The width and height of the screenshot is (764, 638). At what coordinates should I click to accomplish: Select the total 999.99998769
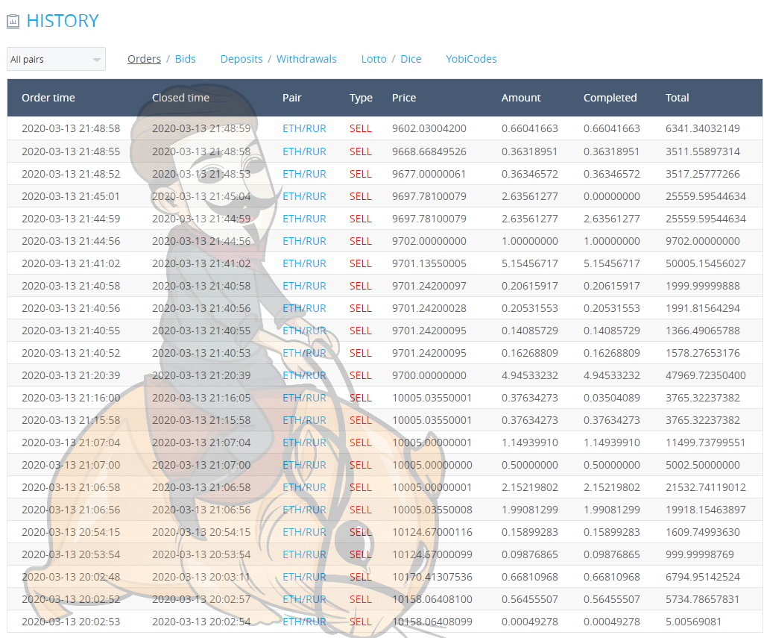tap(700, 554)
